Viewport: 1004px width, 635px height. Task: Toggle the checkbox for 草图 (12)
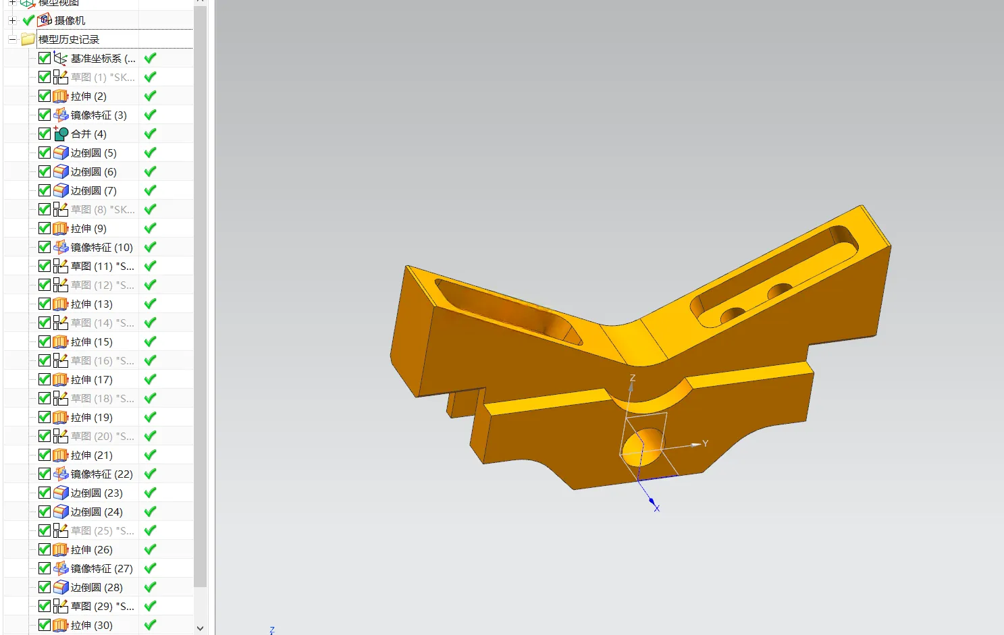45,285
